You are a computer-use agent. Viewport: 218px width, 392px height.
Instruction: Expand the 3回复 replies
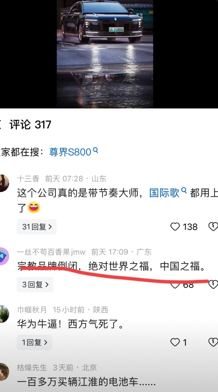coord(35,285)
